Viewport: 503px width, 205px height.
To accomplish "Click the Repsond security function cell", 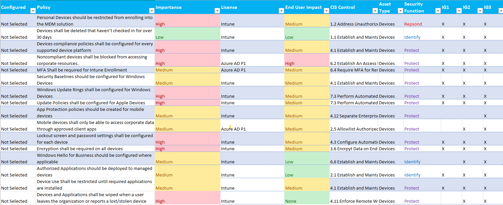I will click(x=413, y=24).
